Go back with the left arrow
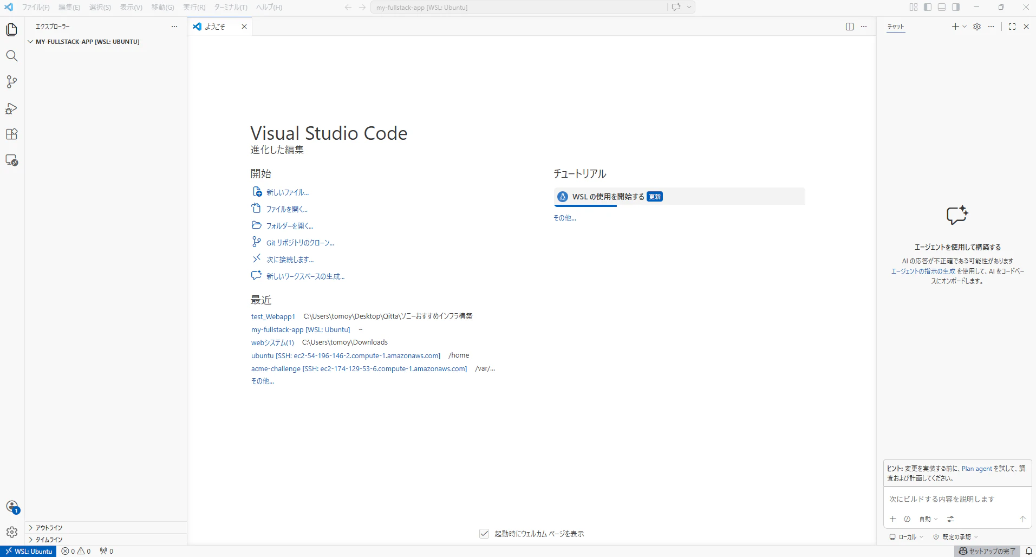 tap(348, 7)
